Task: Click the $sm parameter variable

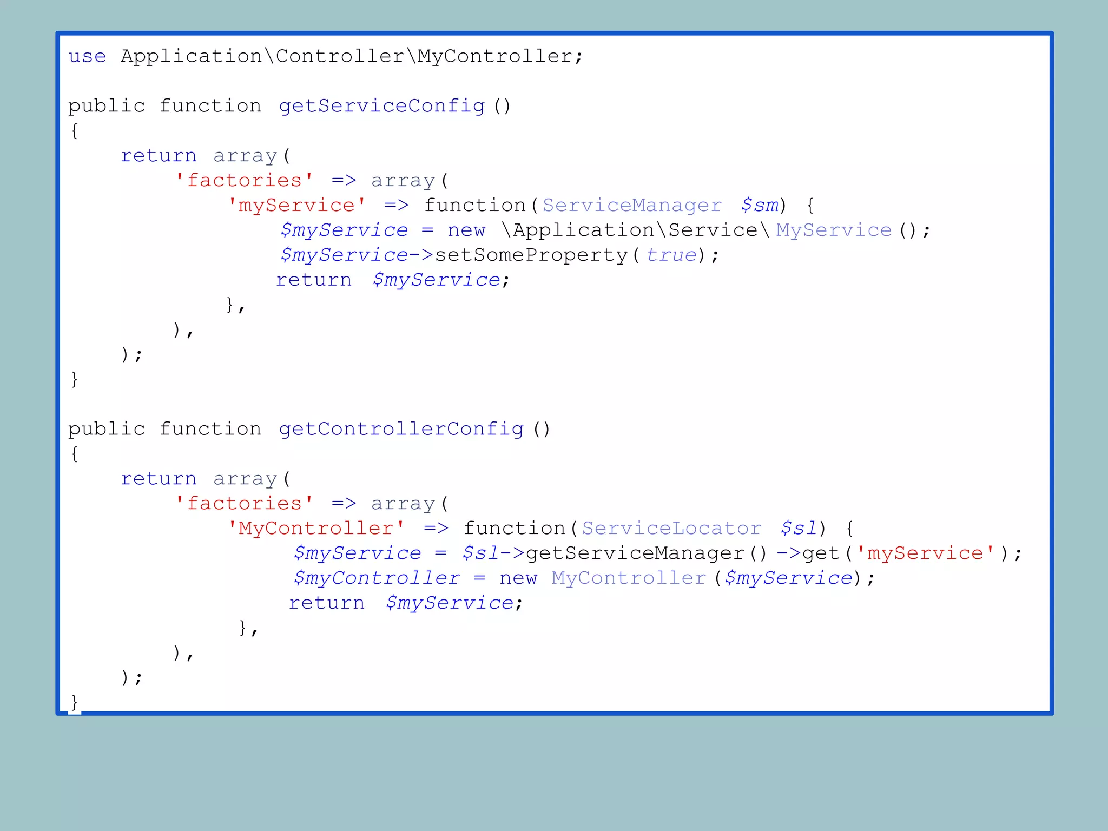Action: pyautogui.click(x=760, y=205)
